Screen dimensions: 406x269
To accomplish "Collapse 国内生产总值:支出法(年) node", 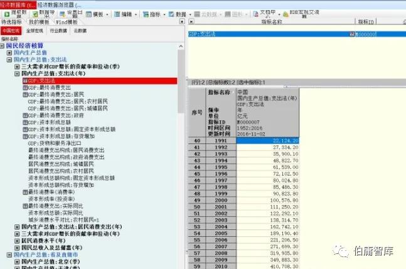I will pyautogui.click(x=17, y=74).
